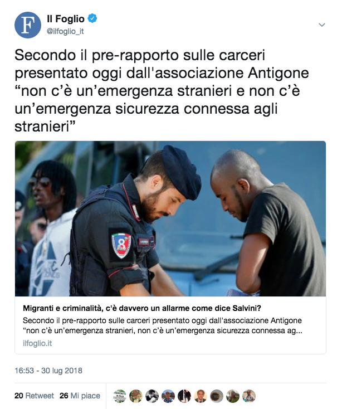The width and height of the screenshot is (342, 409).
Task: View the 20 Retweet list
Action: coord(34,396)
